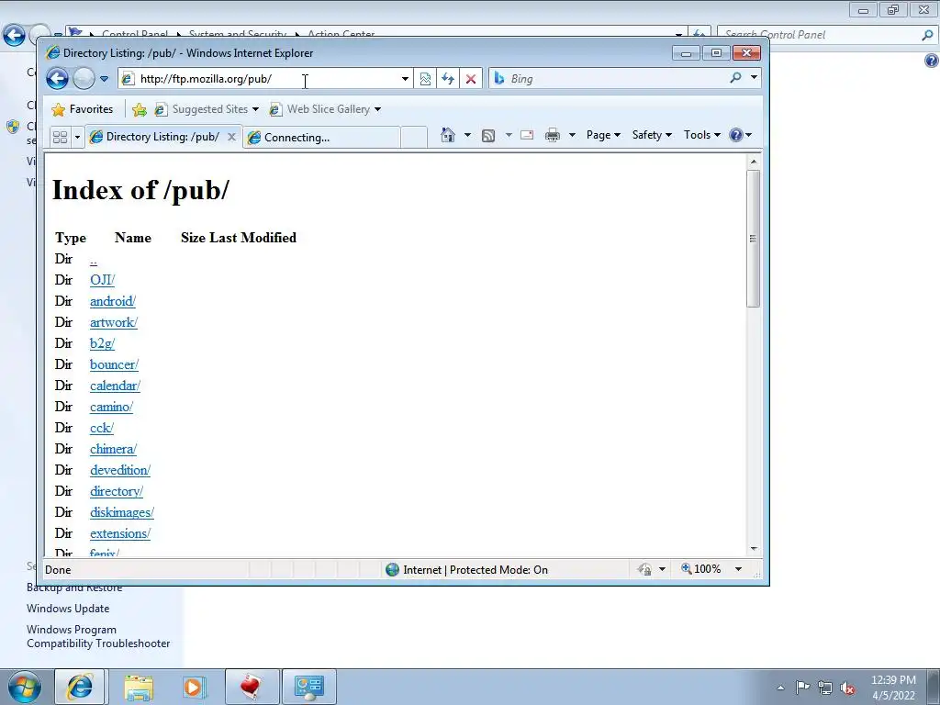Open the chimera/ directory link
The image size is (940, 705).
tap(113, 449)
